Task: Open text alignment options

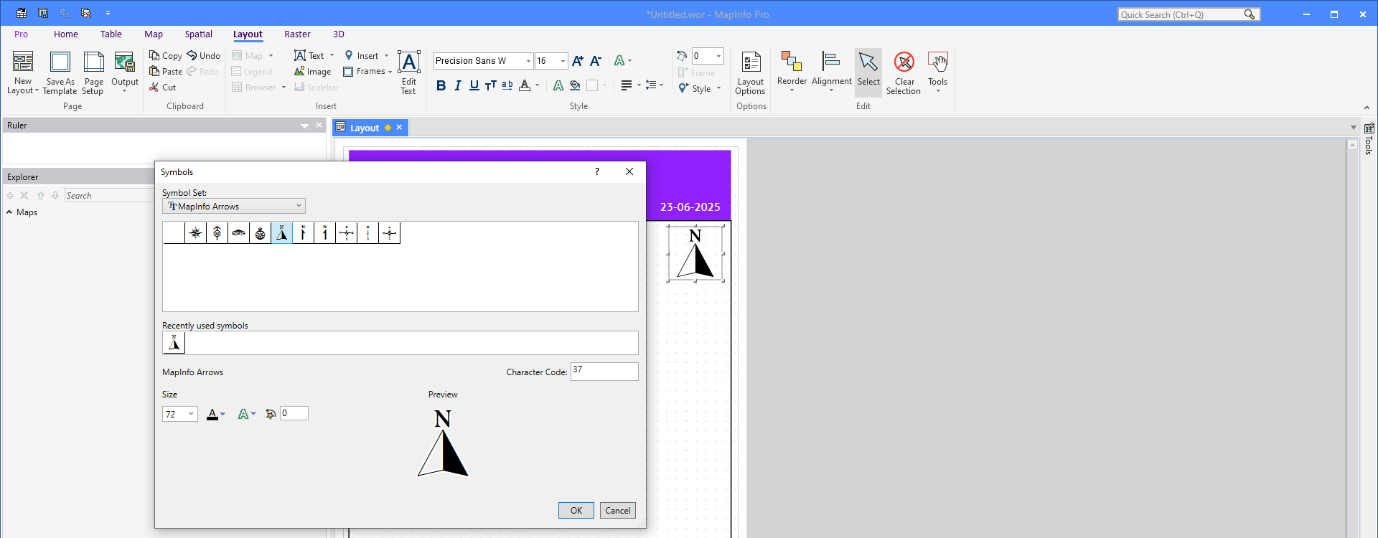Action: pyautogui.click(x=631, y=85)
